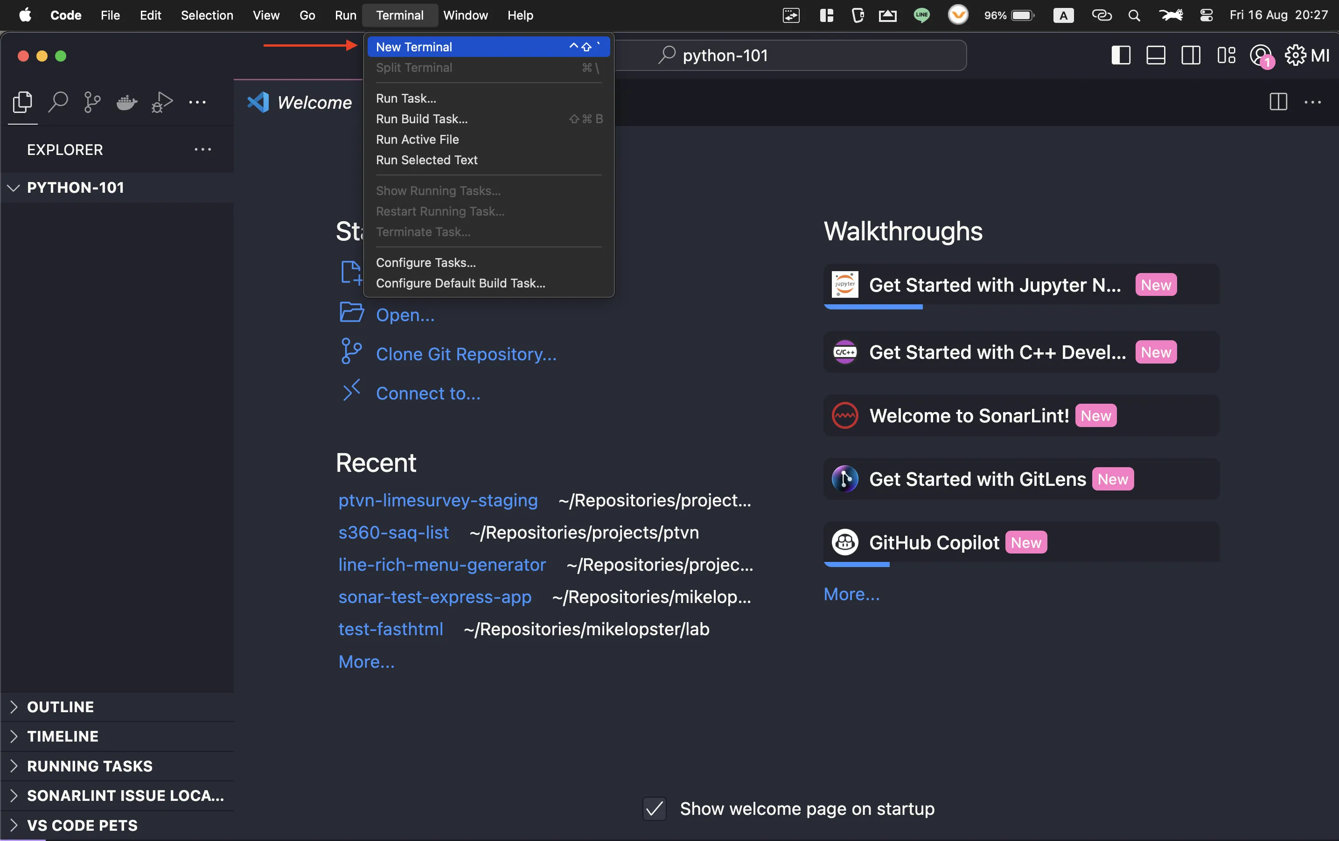Open macOS Control Center icon
This screenshot has width=1339, height=841.
[1206, 15]
